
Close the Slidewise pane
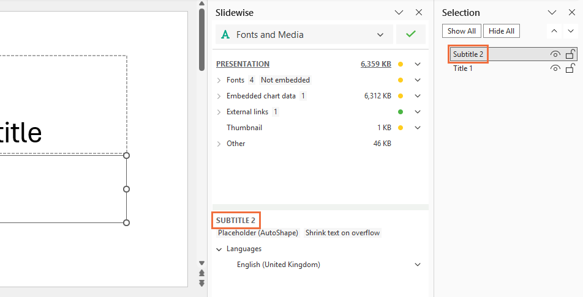point(419,12)
